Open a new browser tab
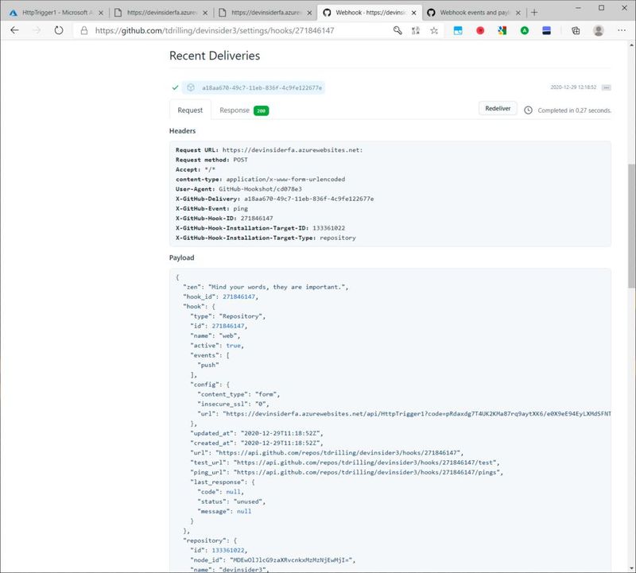The image size is (636, 573). [534, 13]
